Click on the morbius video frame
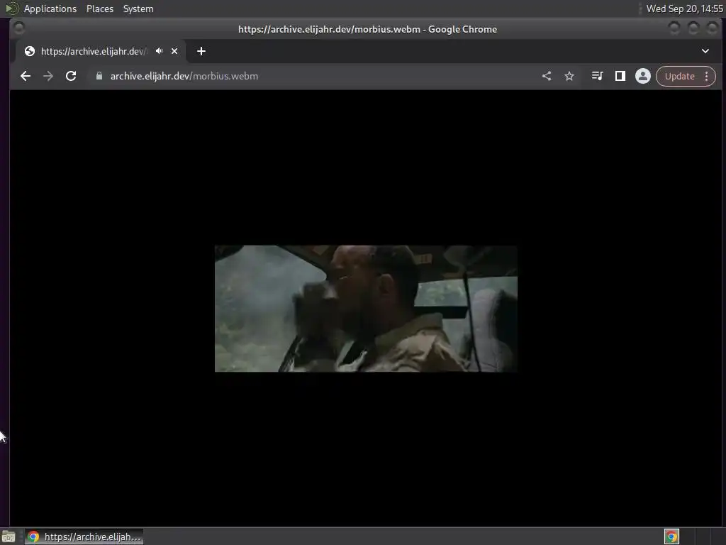This screenshot has height=545, width=726. 366,308
